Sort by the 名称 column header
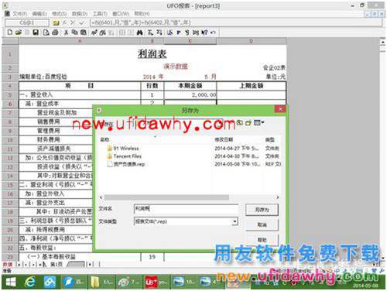The image size is (387, 291). pyautogui.click(x=104, y=139)
